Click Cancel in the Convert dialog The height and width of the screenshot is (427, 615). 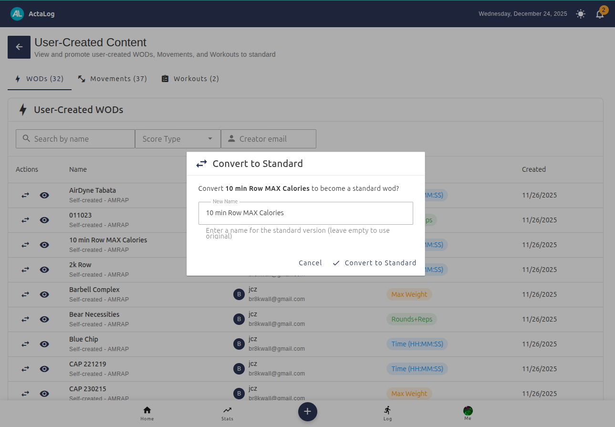pyautogui.click(x=310, y=263)
